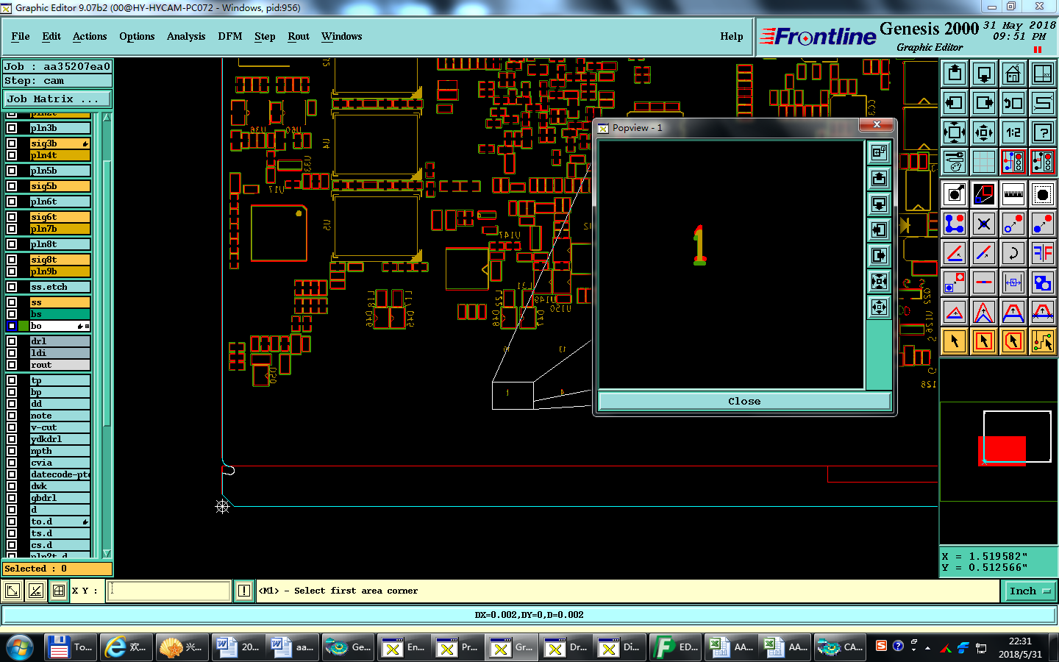Screen dimensions: 1059x662
Task: Click the zoom in arrows icon in the tool panel
Action: coord(955,132)
